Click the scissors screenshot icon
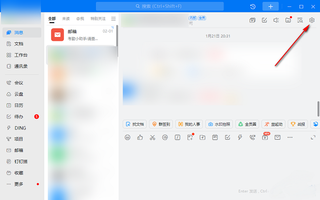320x200 pixels. pos(153,137)
